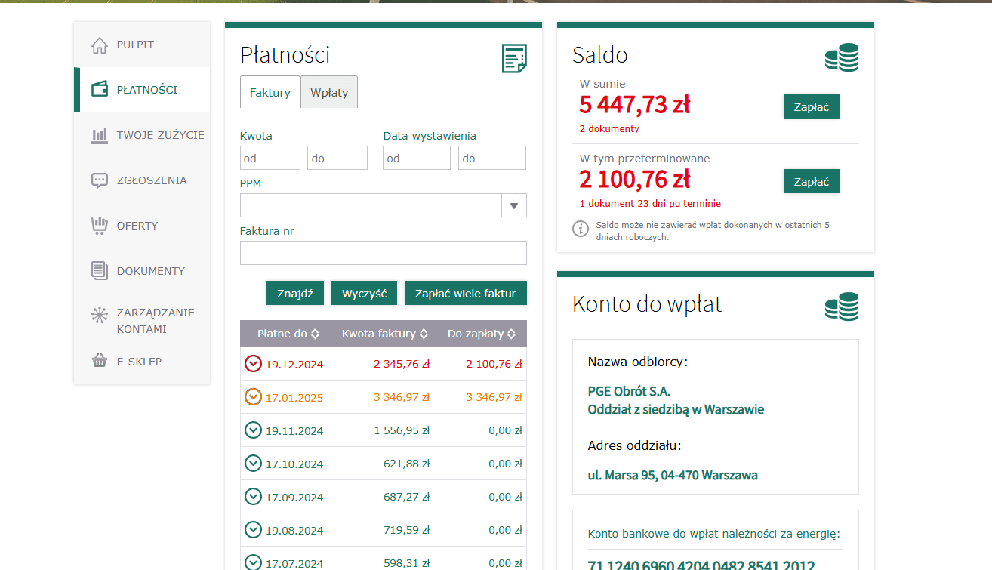Click the Zarządzanie kontami snowflake icon
Image resolution: width=992 pixels, height=570 pixels.
(x=100, y=316)
